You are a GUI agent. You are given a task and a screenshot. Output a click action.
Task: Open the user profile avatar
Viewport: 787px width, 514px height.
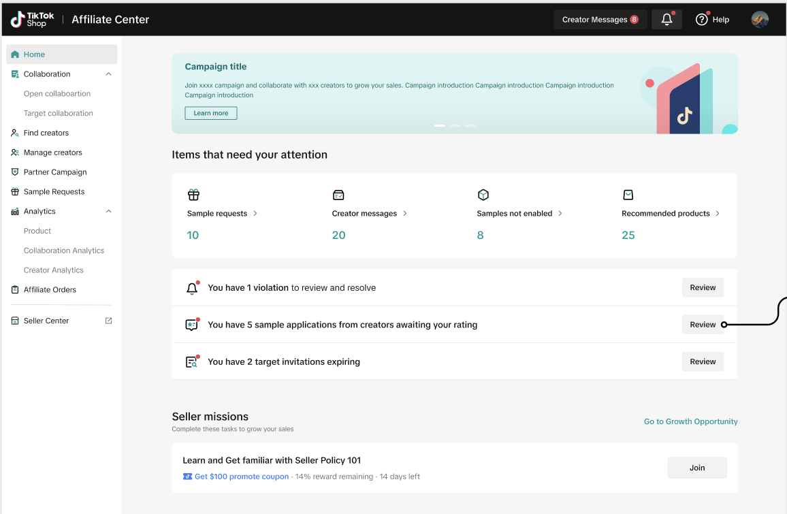[x=760, y=20]
